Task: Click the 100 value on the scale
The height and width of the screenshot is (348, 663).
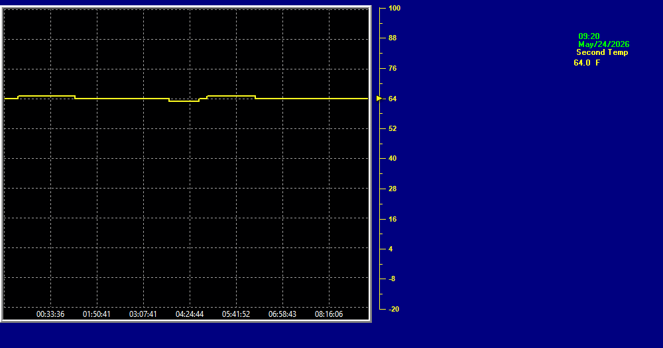Action: (x=394, y=8)
